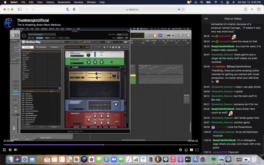264x165 pixels.
Task: Open the View menu
Action: [40, 2]
